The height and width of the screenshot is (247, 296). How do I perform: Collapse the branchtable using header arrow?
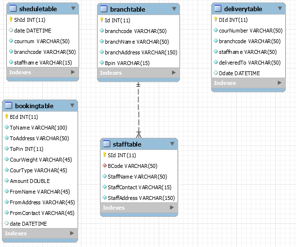[174, 9]
